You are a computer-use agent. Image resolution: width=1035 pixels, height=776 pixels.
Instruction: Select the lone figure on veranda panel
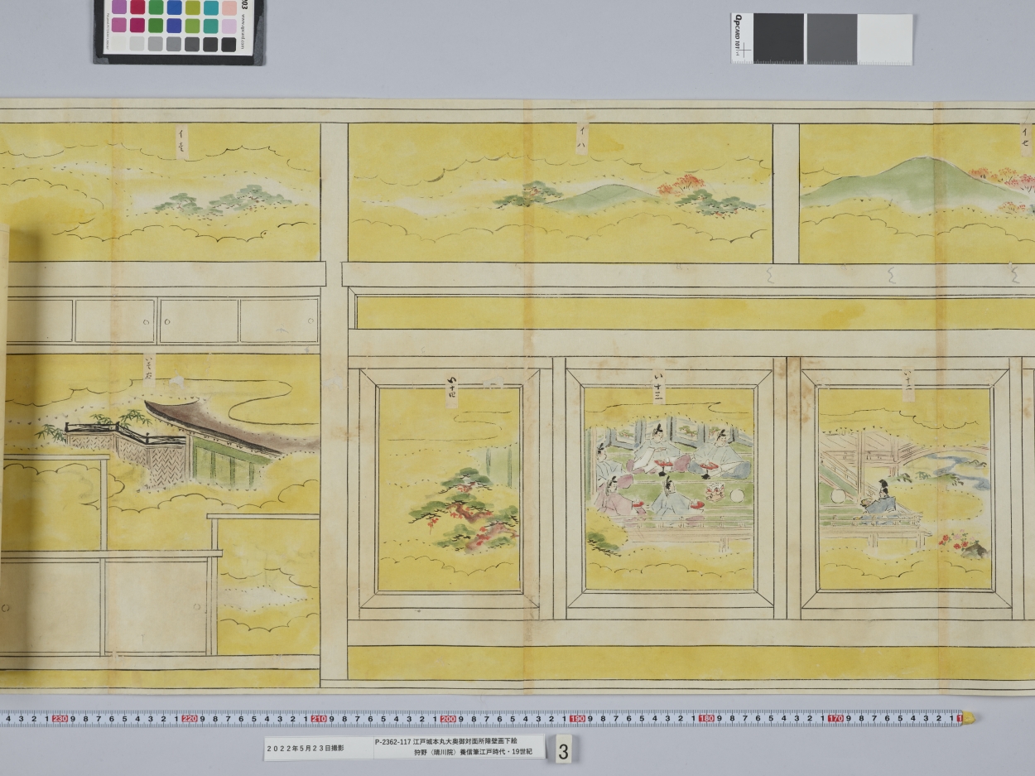(x=904, y=489)
